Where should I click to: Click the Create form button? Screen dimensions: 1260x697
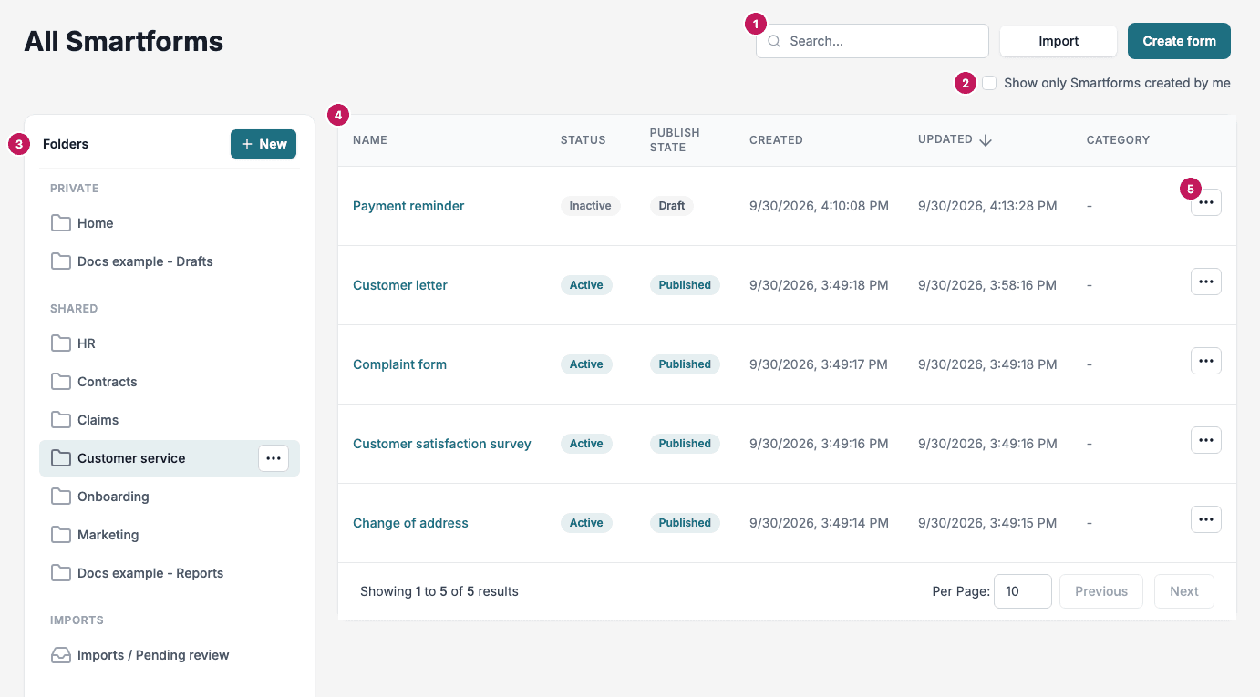coord(1179,41)
